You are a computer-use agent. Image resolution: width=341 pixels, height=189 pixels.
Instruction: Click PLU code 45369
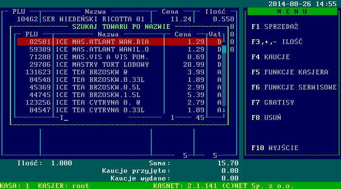point(40,87)
